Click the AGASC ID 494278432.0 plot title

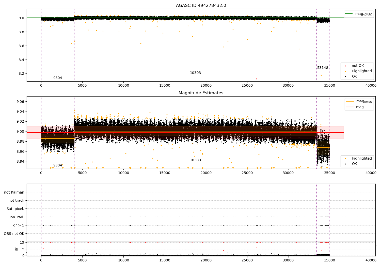pyautogui.click(x=201, y=6)
